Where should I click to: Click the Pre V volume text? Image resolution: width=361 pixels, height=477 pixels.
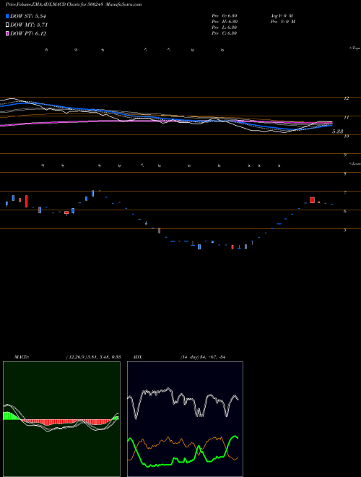[x=282, y=22]
